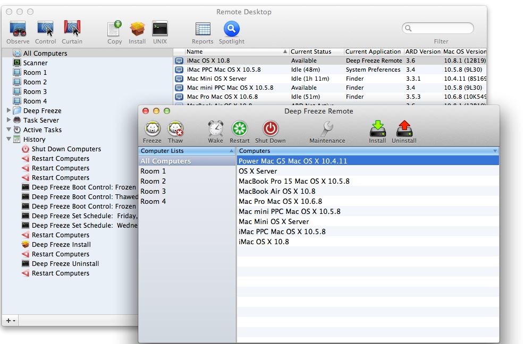523x344 pixels.
Task: Click the Curtain toolbar icon
Action: tap(72, 28)
